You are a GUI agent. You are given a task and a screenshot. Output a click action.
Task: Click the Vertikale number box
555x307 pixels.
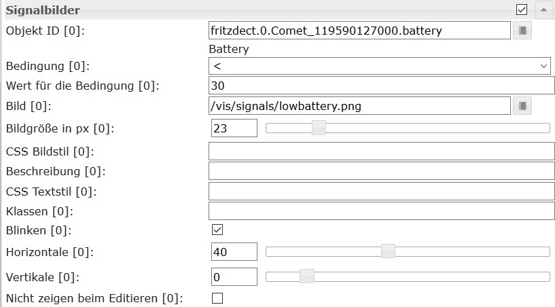pos(234,276)
